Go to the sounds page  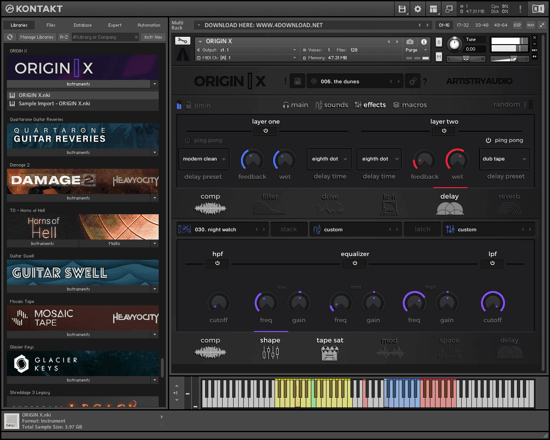coord(332,105)
